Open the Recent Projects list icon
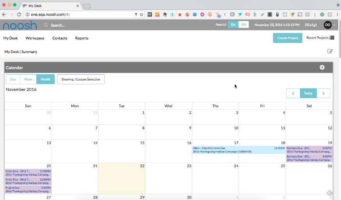The width and height of the screenshot is (341, 200). pos(332,37)
